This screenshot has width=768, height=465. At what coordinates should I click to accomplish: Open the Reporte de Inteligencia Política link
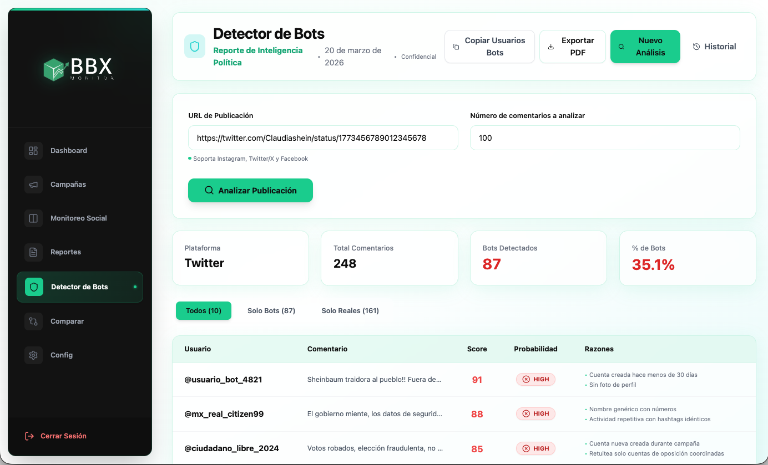(257, 56)
